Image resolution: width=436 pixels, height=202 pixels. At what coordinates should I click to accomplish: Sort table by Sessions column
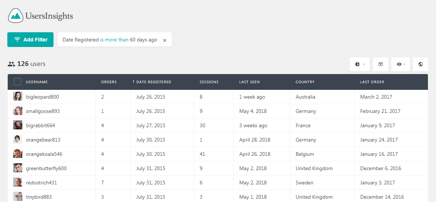(x=209, y=82)
